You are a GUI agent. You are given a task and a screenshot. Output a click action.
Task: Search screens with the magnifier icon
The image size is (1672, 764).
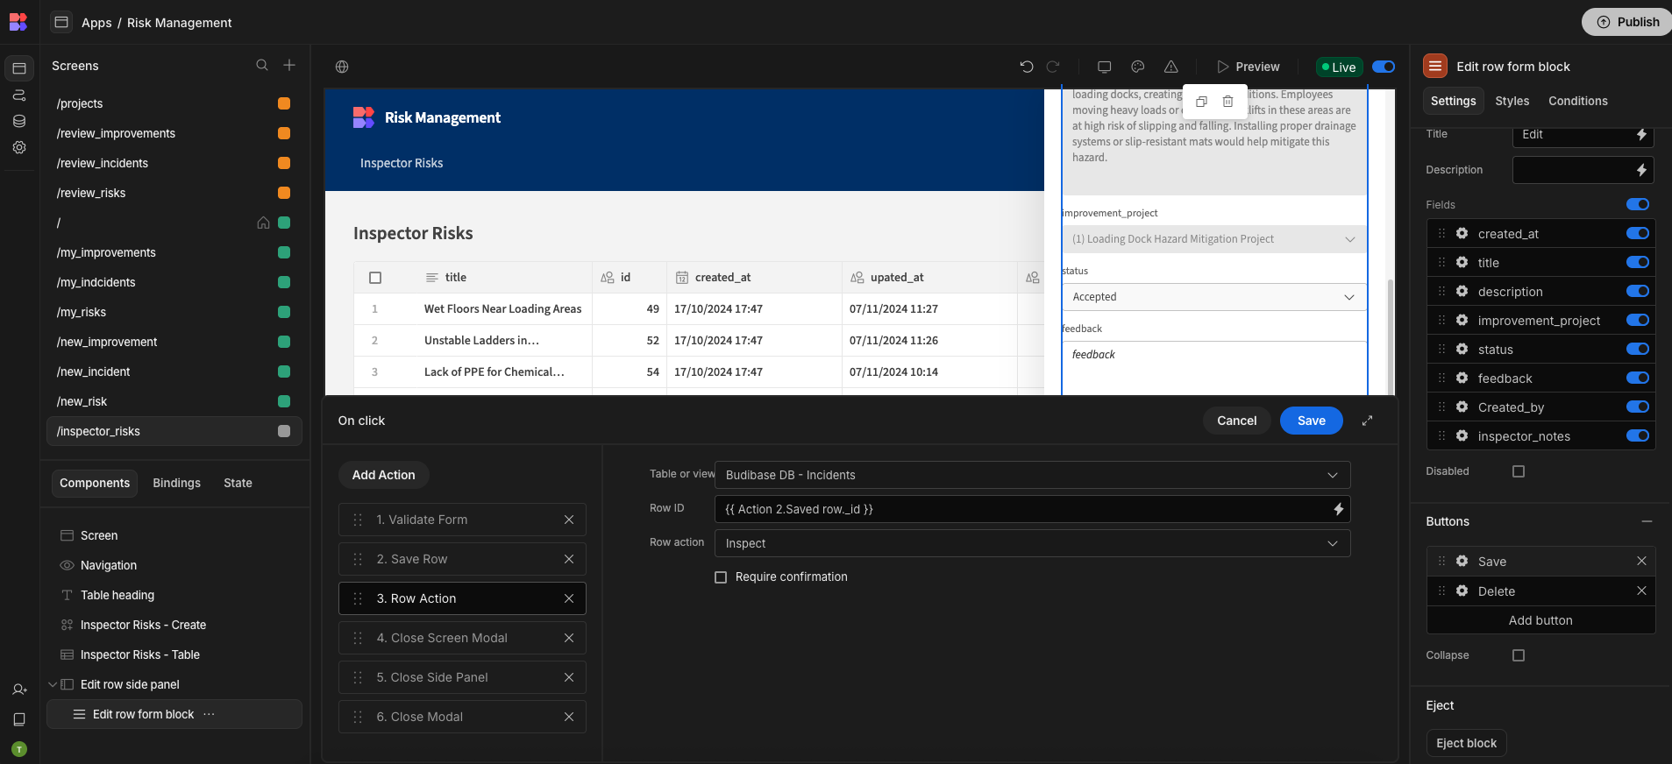click(x=262, y=65)
